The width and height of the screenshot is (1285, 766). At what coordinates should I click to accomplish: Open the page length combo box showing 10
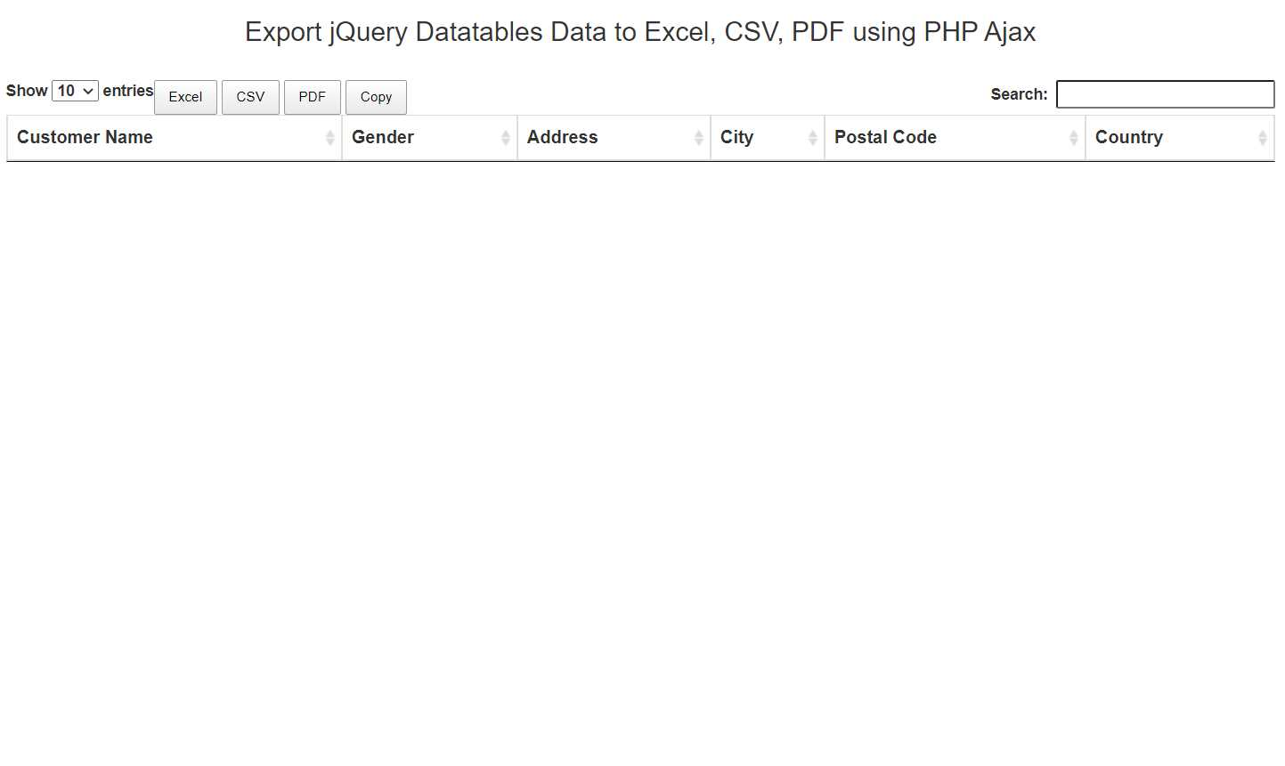point(75,90)
